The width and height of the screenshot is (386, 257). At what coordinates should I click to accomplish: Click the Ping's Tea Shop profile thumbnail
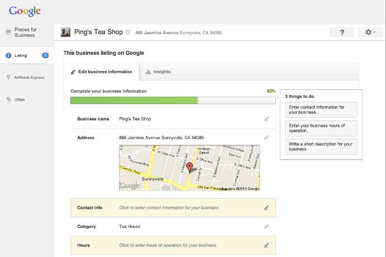click(65, 32)
